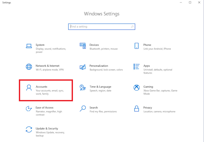Click the Gaming Xbox icon

(x=136, y=88)
